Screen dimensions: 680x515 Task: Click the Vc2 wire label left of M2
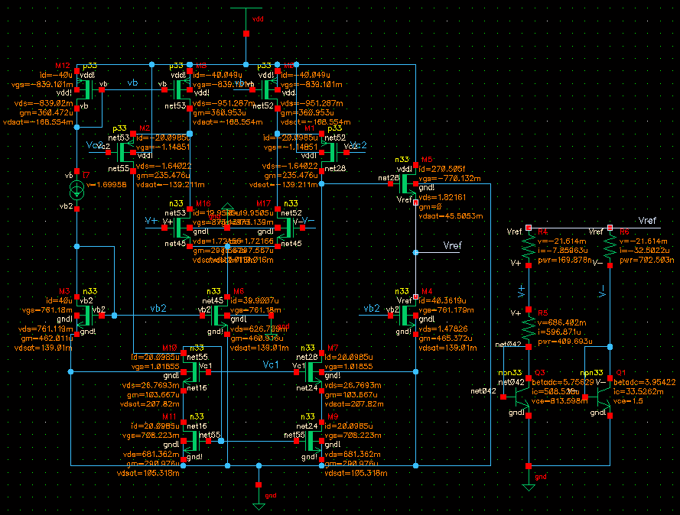point(95,145)
